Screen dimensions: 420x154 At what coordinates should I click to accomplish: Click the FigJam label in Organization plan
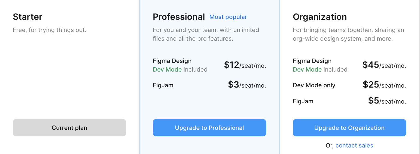pyautogui.click(x=303, y=101)
